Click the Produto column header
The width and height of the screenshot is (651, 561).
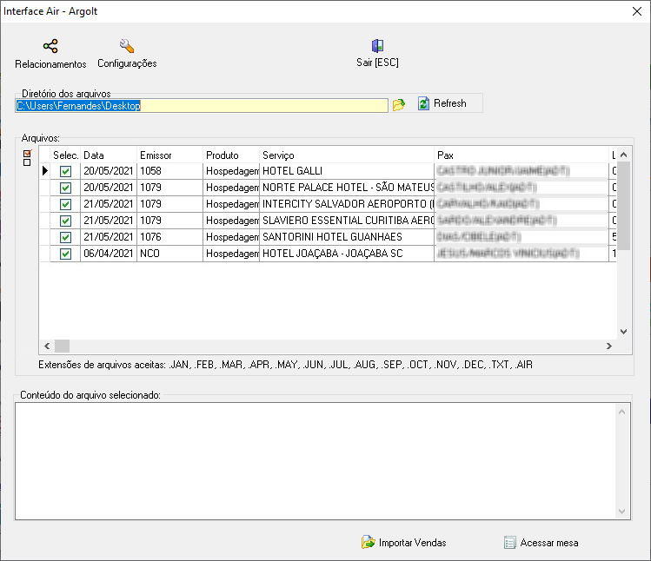point(231,155)
